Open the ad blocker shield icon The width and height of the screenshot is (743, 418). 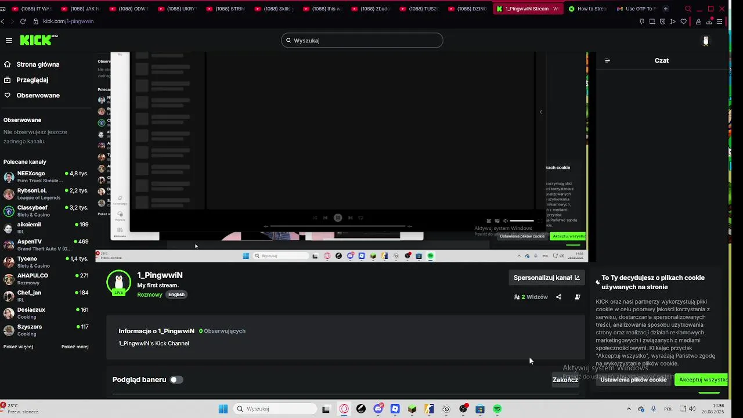click(662, 21)
